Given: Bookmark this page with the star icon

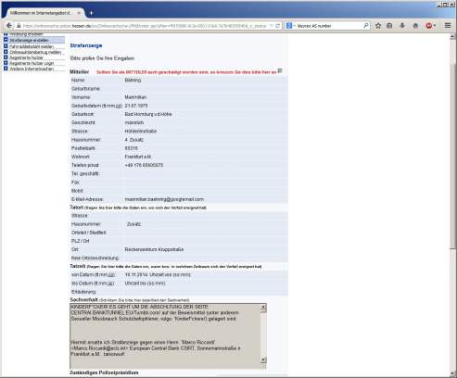Looking at the screenshot, I should coord(378,26).
